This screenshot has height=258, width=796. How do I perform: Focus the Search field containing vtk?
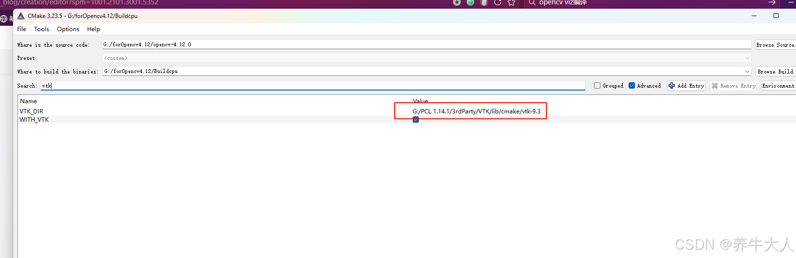click(x=313, y=86)
